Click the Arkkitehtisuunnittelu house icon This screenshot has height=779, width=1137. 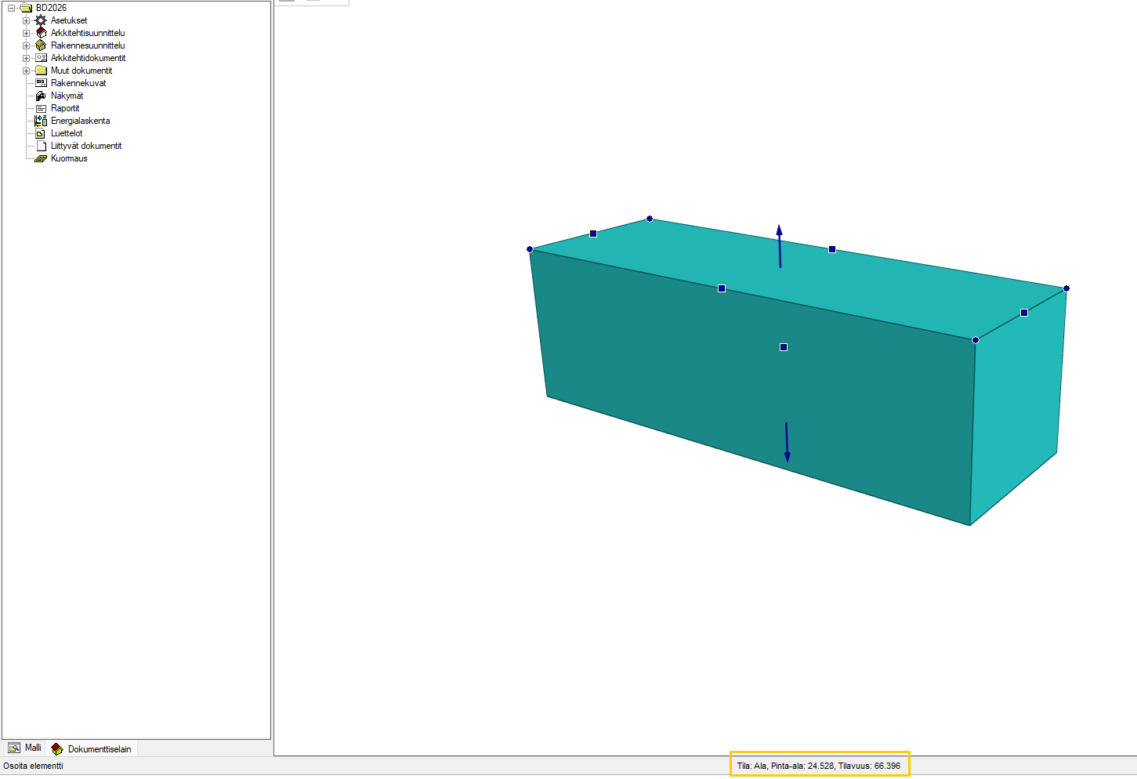pos(41,33)
